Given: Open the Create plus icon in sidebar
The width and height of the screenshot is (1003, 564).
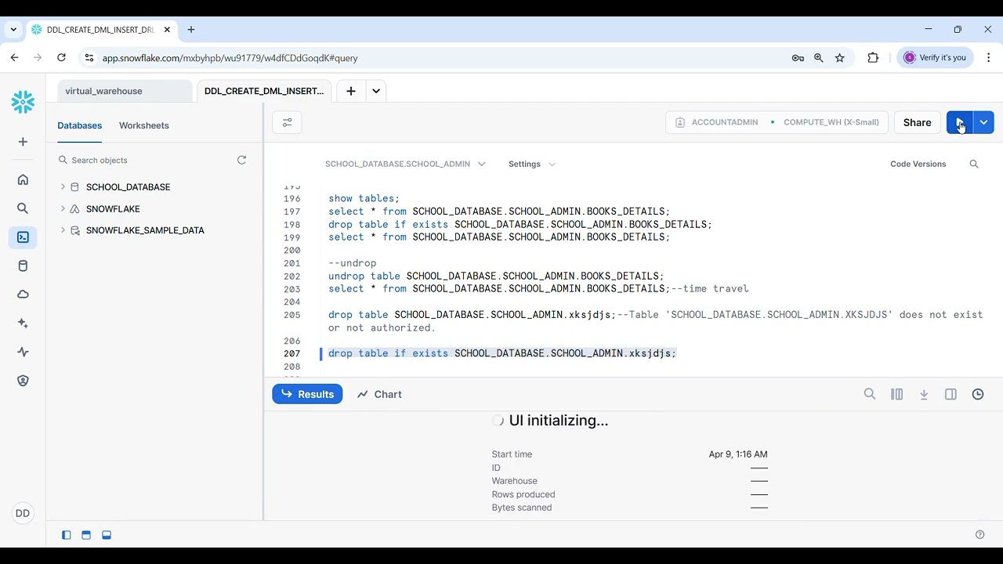Looking at the screenshot, I should (23, 142).
